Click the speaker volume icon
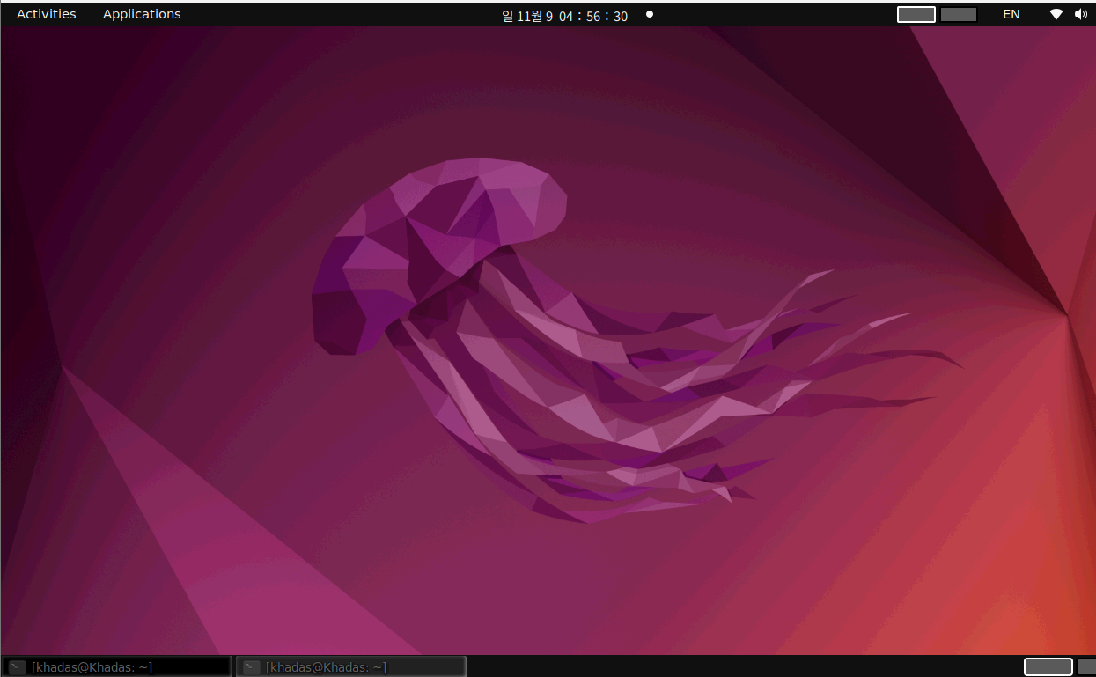The height and width of the screenshot is (677, 1096). coord(1081,14)
